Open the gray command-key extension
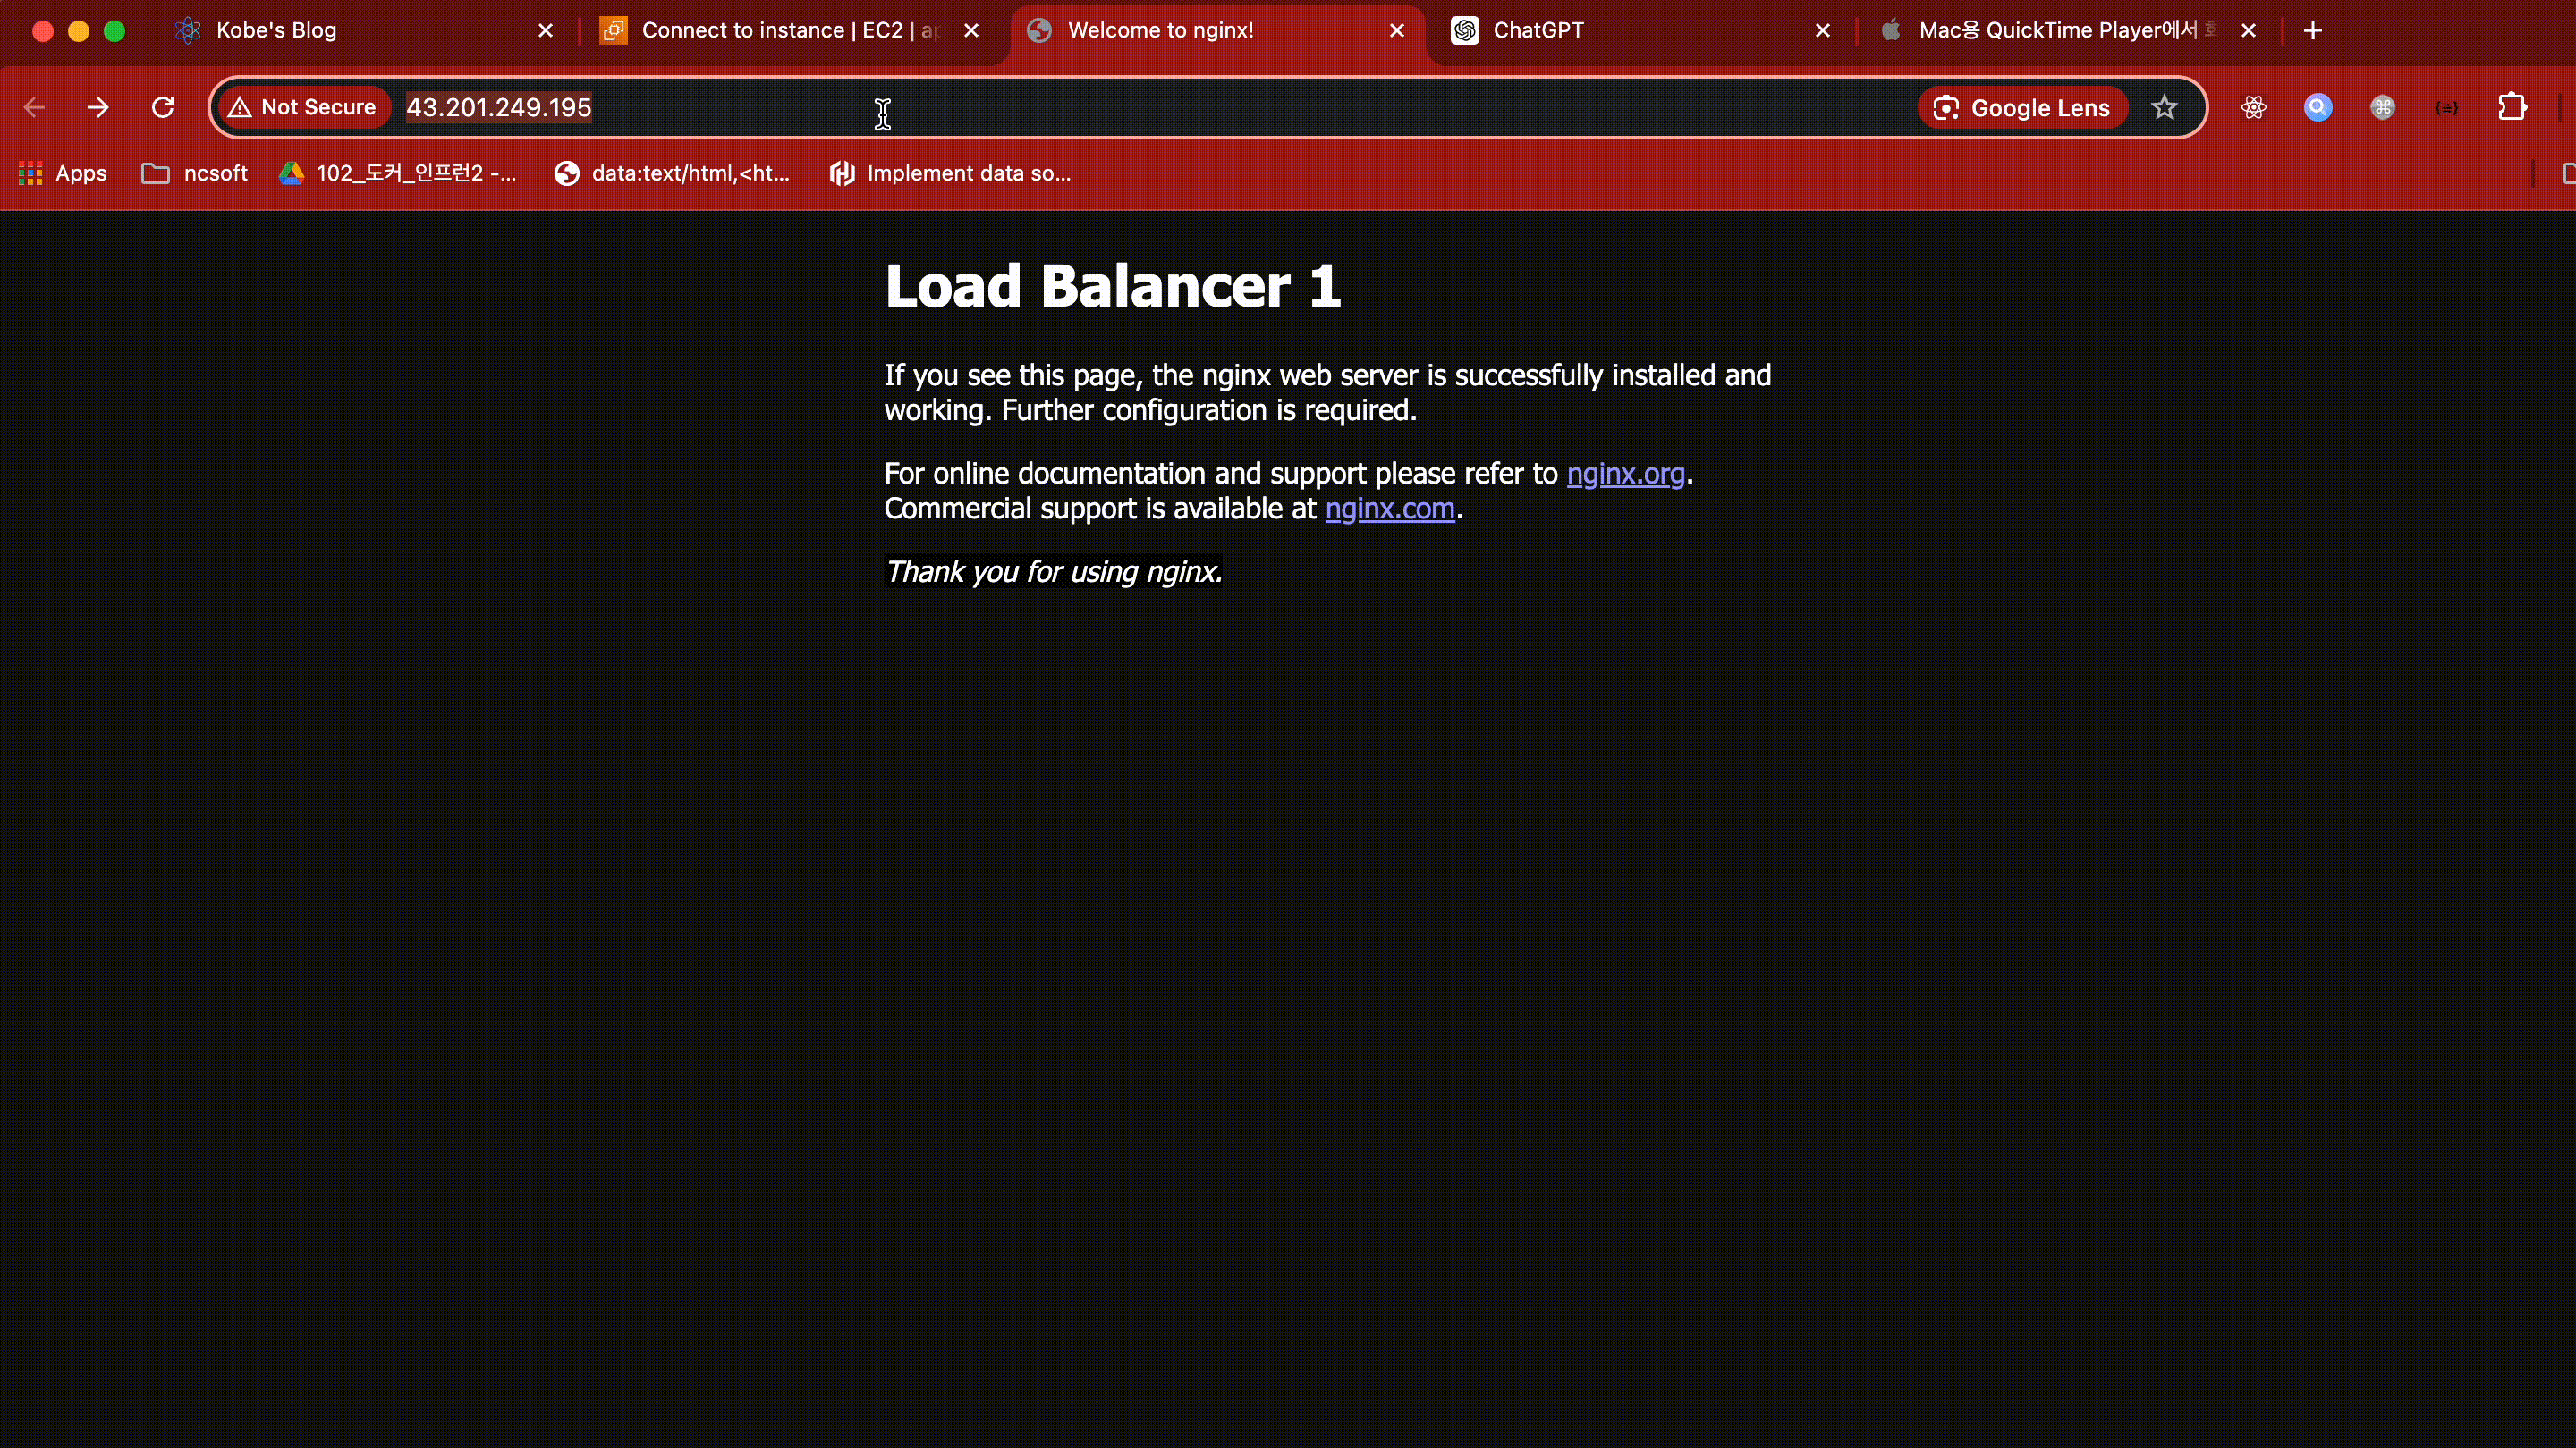Screen dimensions: 2576x1448 (2383, 108)
